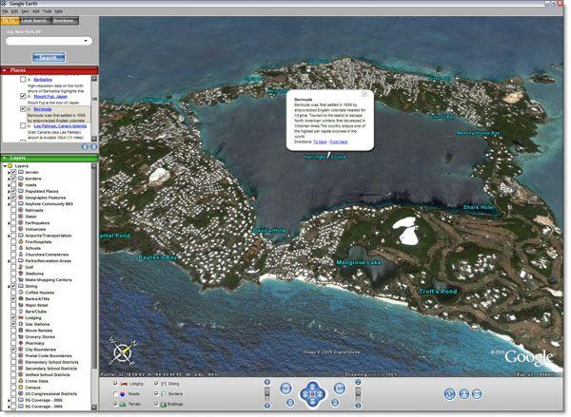
Task: Pan the view down with the navigation pad
Action: pos(312,402)
